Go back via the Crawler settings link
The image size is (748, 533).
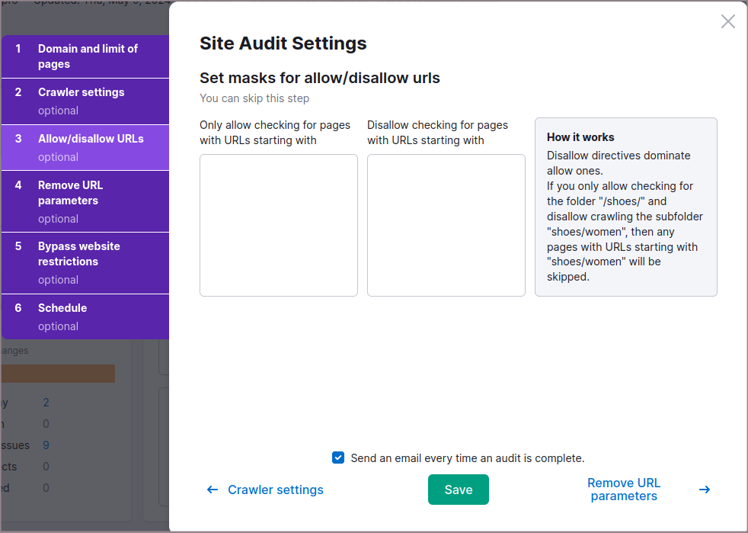point(275,490)
